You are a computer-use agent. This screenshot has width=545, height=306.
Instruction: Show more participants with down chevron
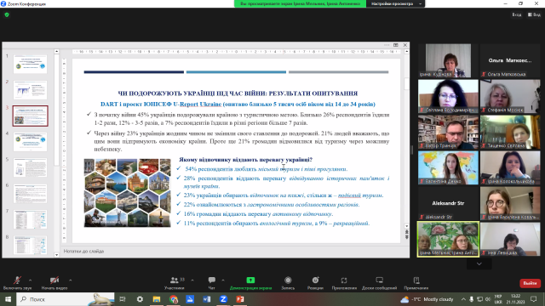pos(479,264)
